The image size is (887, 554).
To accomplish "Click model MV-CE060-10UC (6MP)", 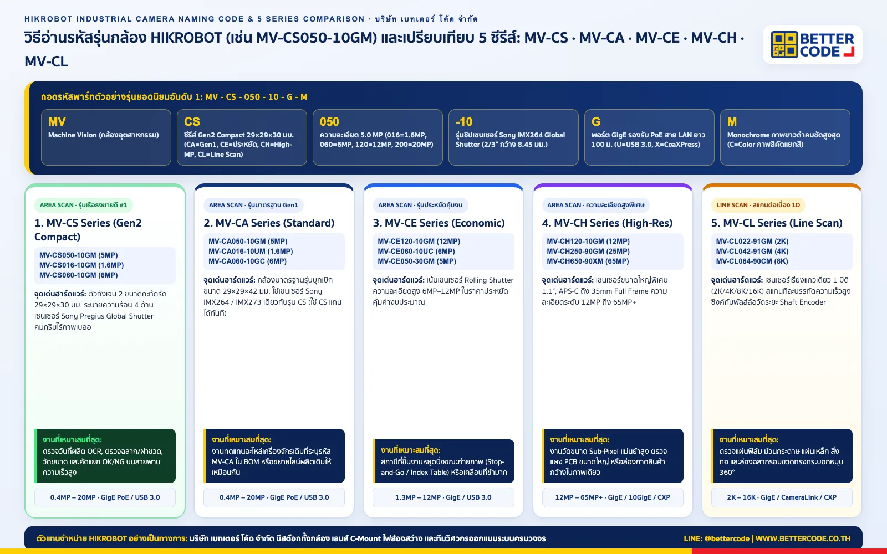I will 416,252.
